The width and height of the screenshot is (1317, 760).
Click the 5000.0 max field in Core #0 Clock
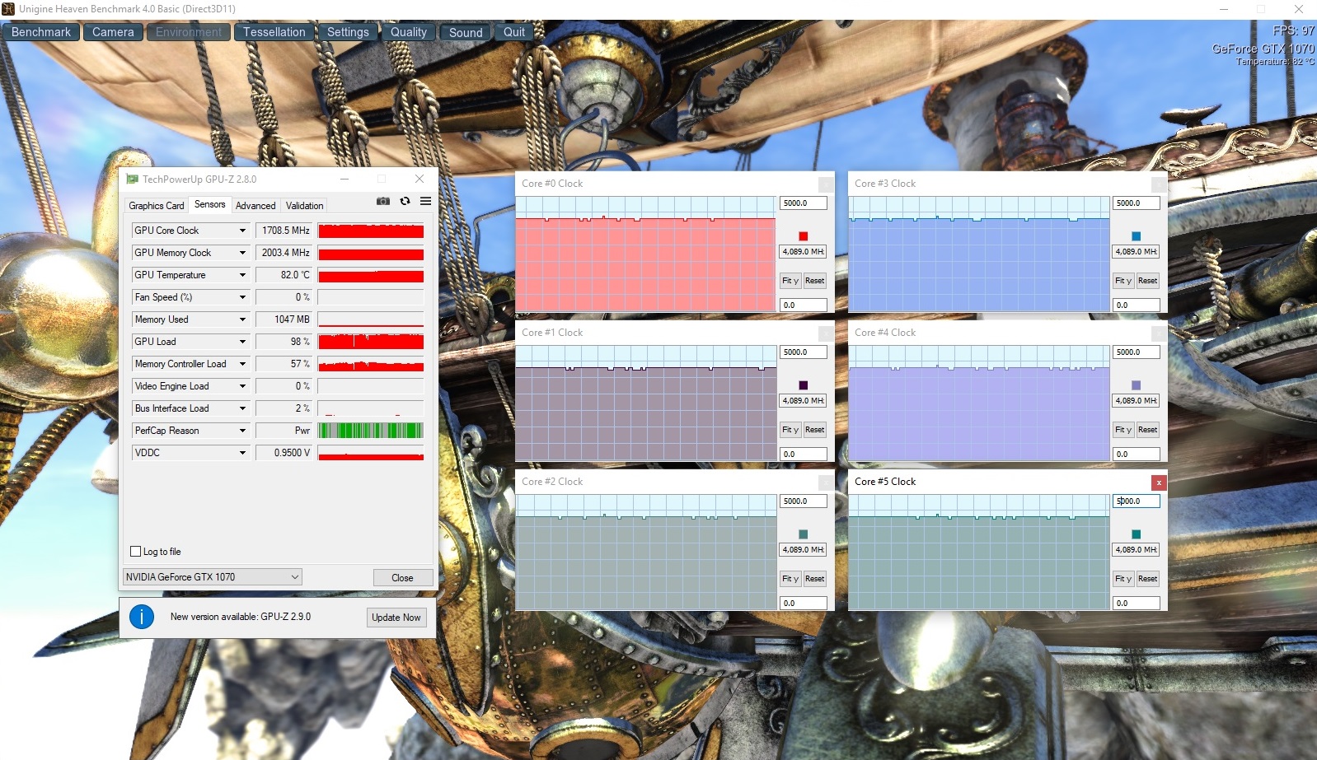coord(804,203)
